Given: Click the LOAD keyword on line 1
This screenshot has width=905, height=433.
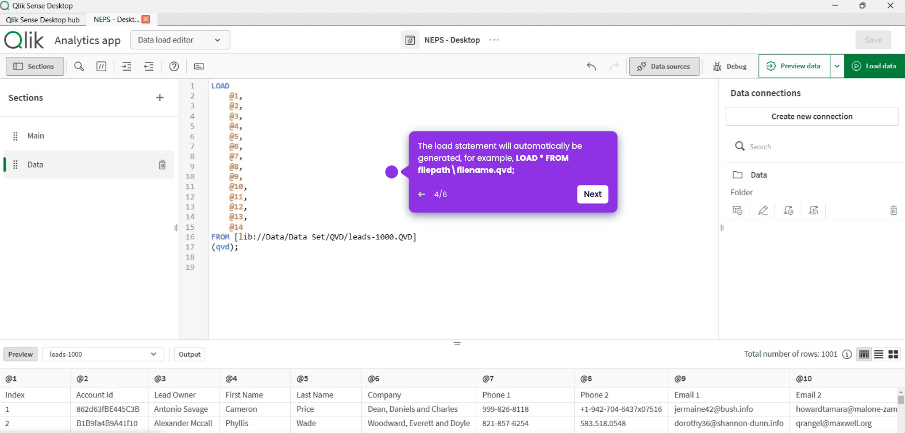Looking at the screenshot, I should pos(220,86).
